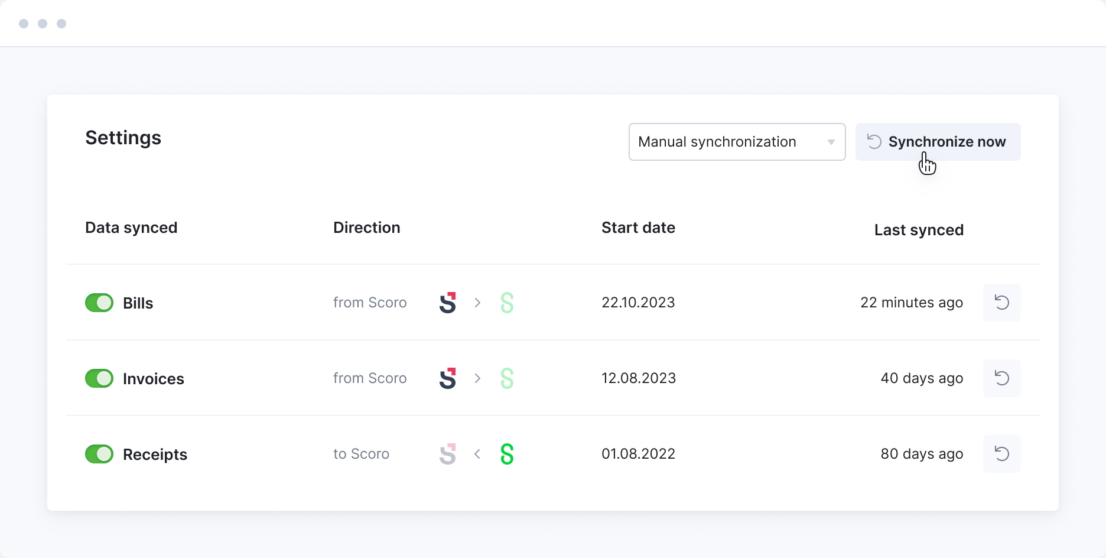Click the Data synced column header
1106x558 pixels.
click(131, 228)
